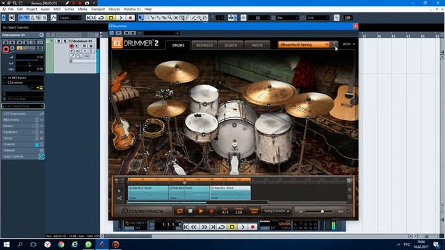Open the No Track Preset dropdown
The image size is (445, 250).
click(x=23, y=106)
